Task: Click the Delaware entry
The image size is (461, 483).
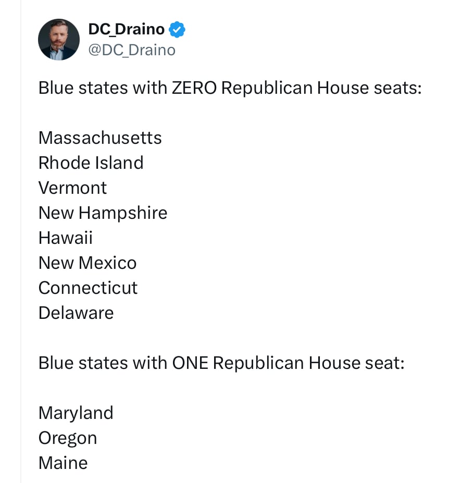Action: [76, 313]
